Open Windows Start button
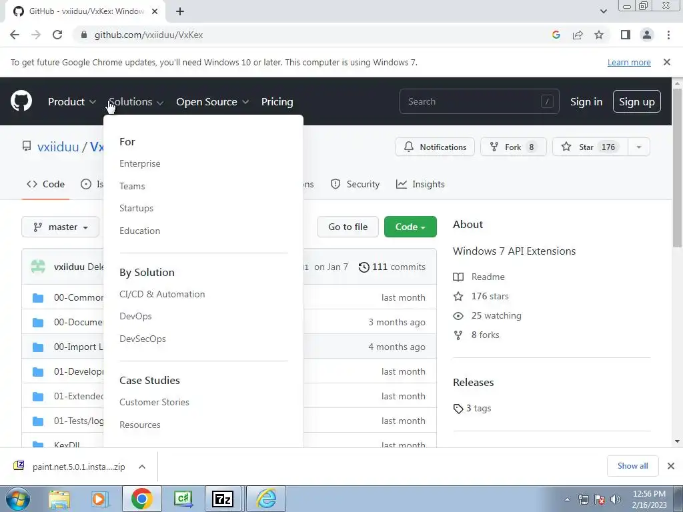683x512 pixels. tap(17, 499)
